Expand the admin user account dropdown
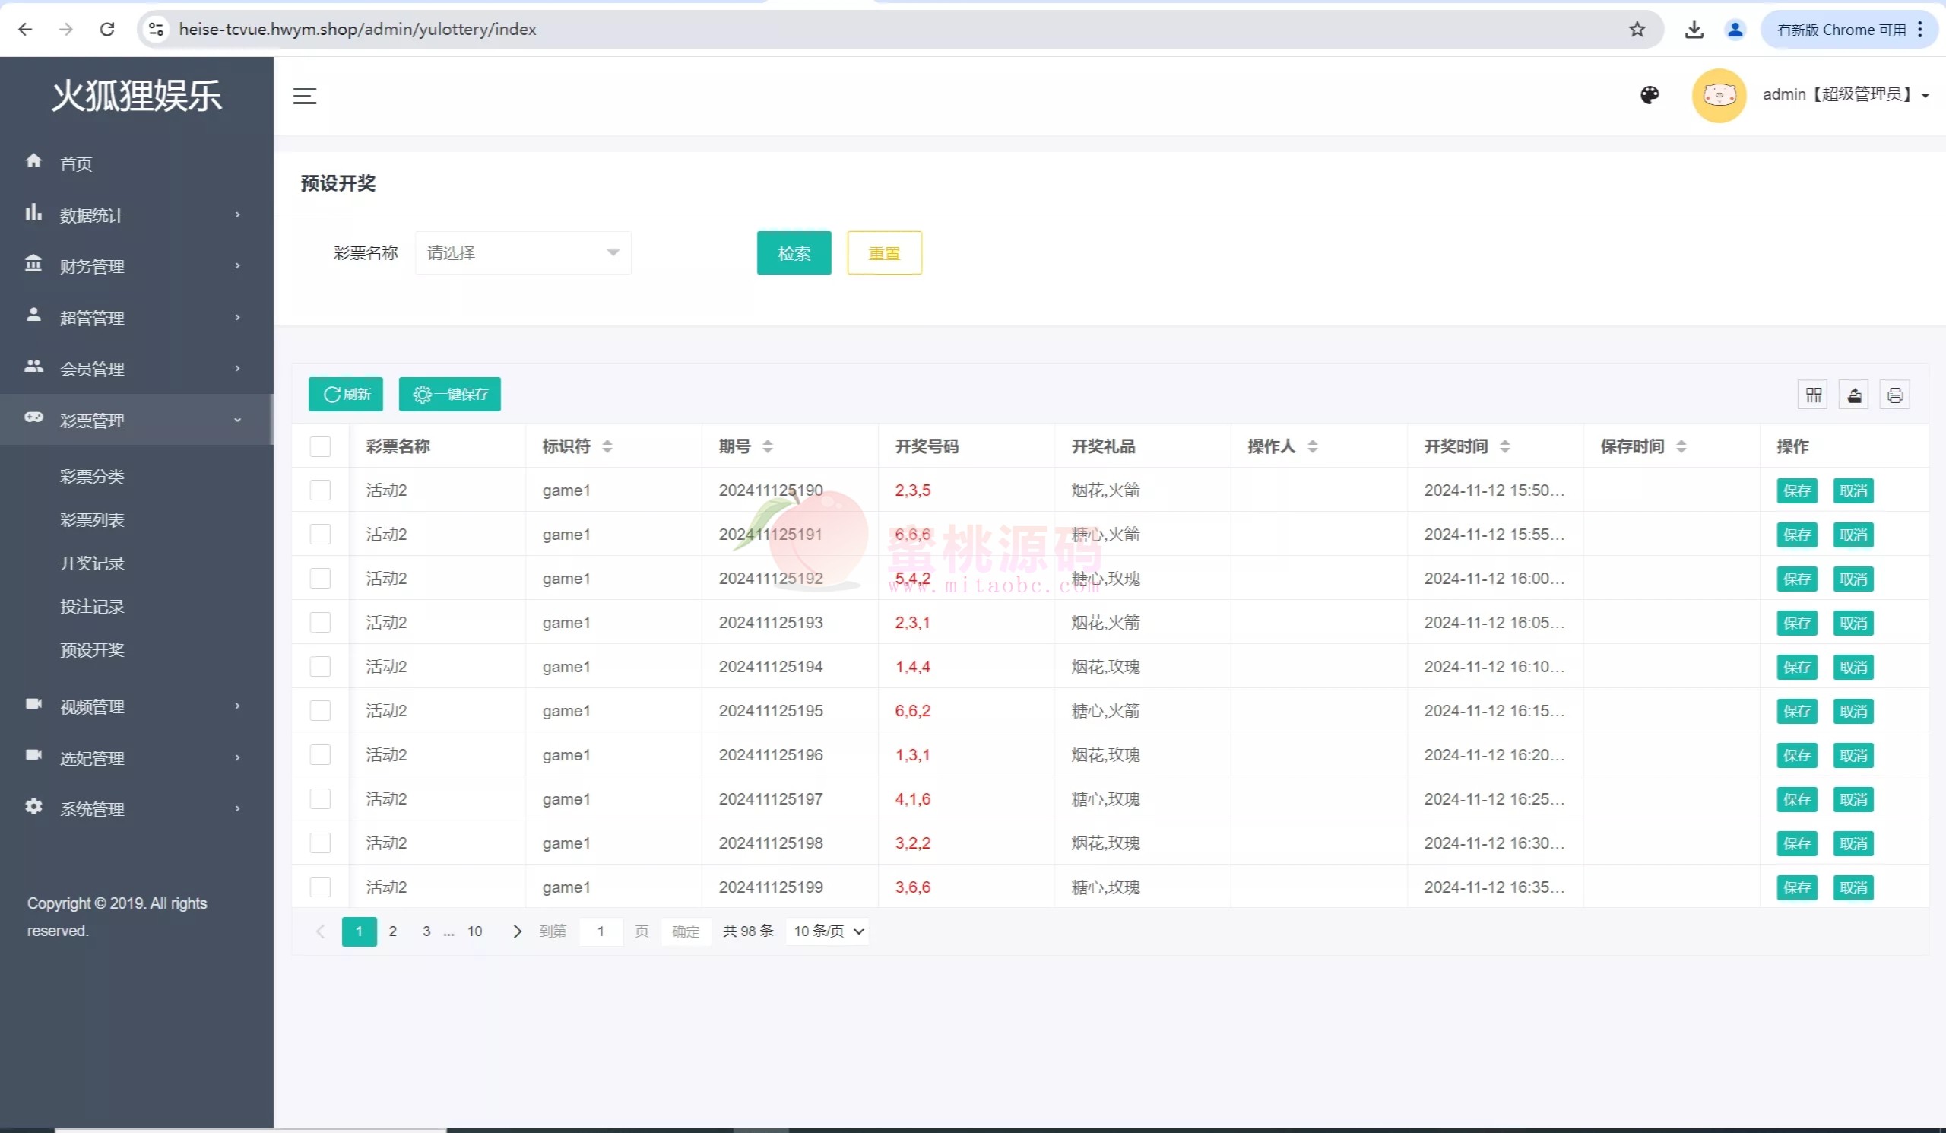 point(1845,95)
